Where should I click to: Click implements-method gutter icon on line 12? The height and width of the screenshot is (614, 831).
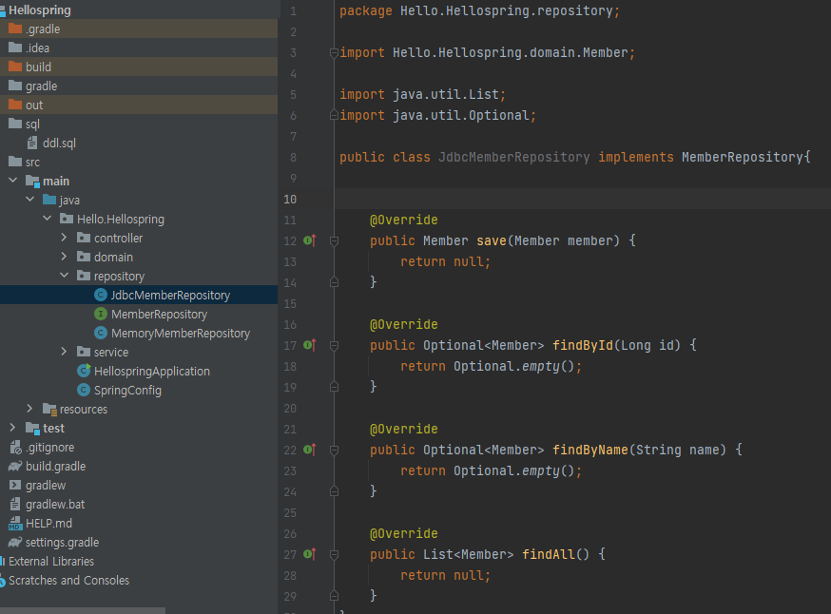tap(310, 240)
